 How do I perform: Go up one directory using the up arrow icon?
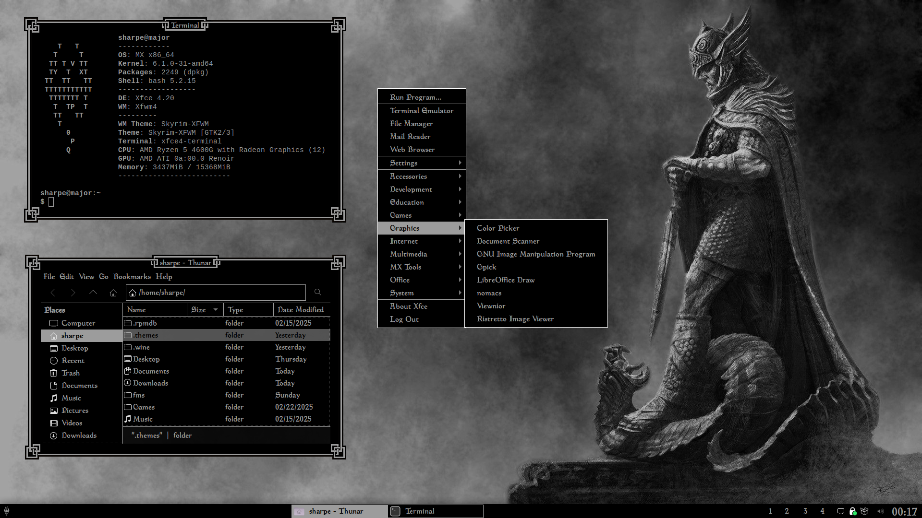[93, 293]
